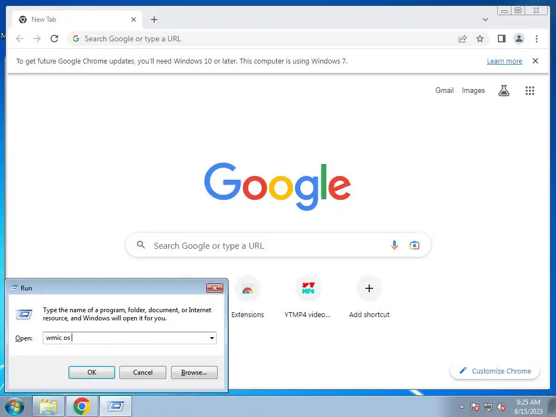Open the Action Center flag icon

click(x=475, y=407)
